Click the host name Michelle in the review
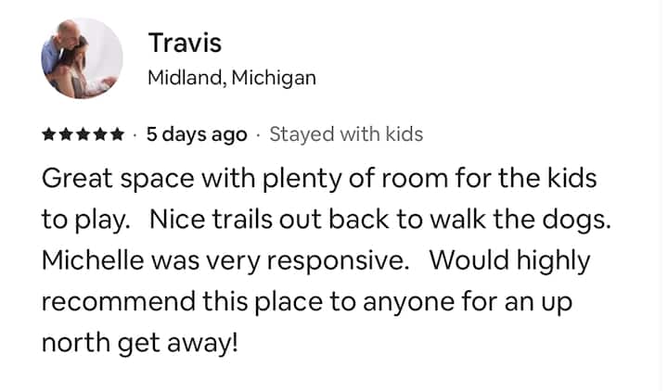 pos(94,261)
